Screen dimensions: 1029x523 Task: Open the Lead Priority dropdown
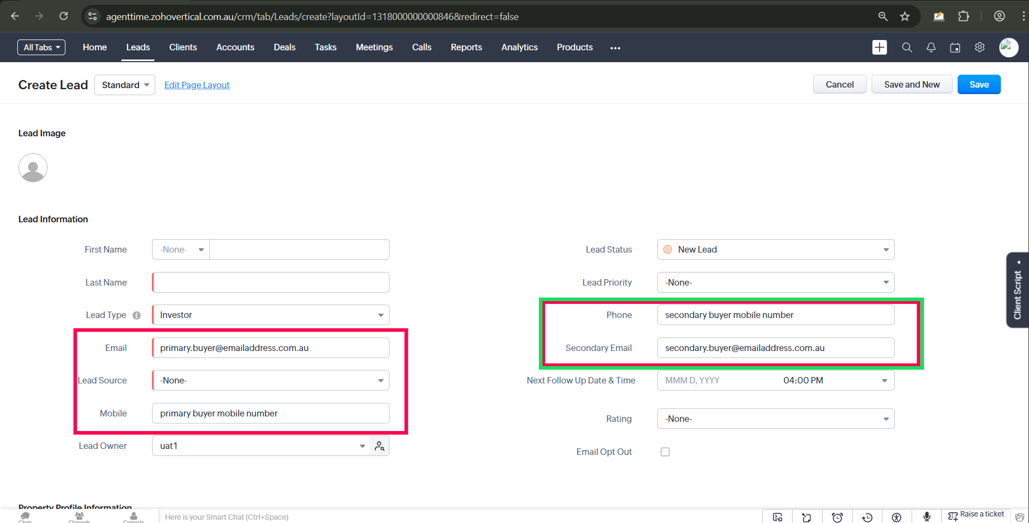[x=775, y=283]
